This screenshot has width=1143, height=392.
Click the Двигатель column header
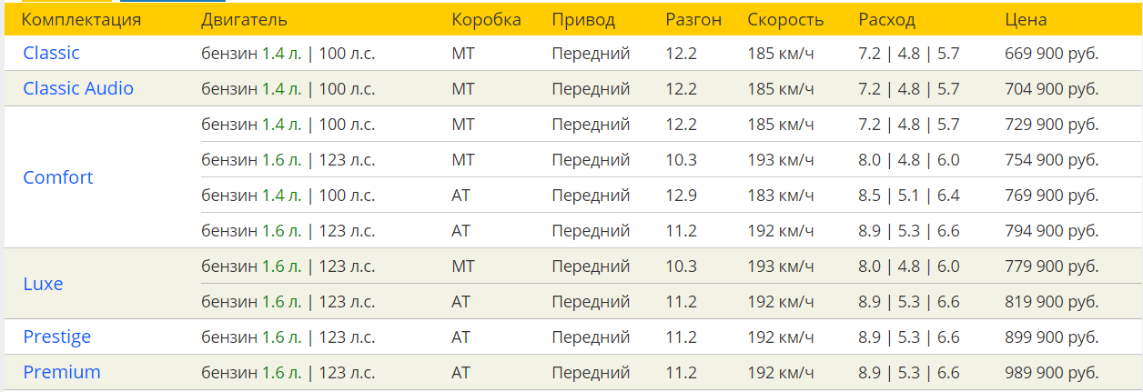click(x=245, y=19)
